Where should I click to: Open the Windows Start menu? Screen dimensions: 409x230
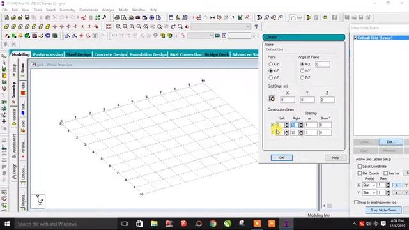point(7,224)
